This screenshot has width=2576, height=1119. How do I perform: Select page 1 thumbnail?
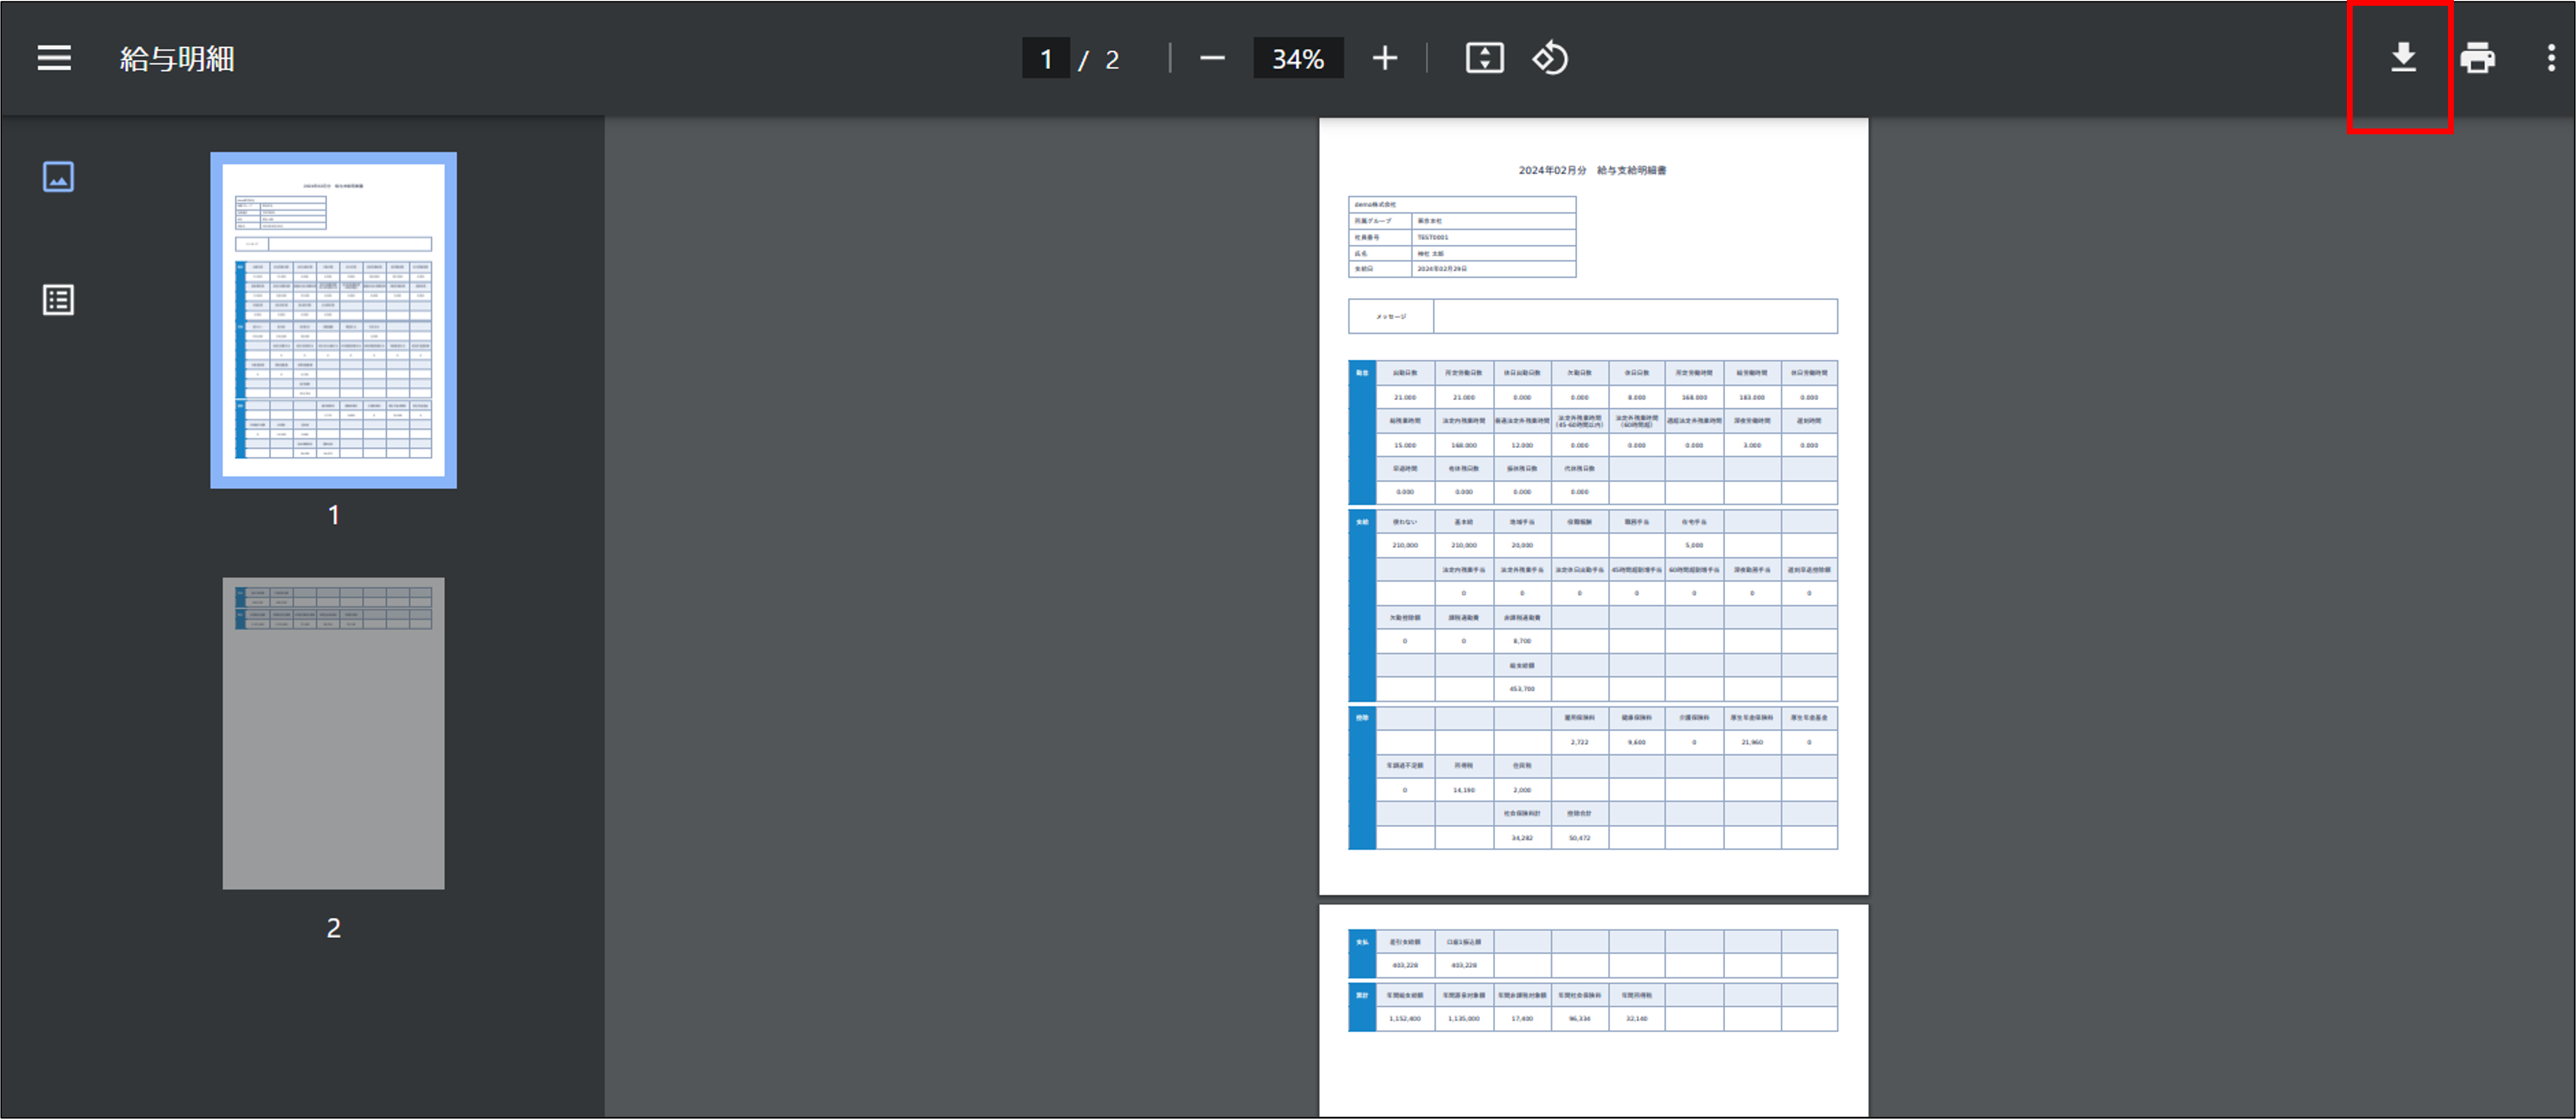(x=333, y=319)
